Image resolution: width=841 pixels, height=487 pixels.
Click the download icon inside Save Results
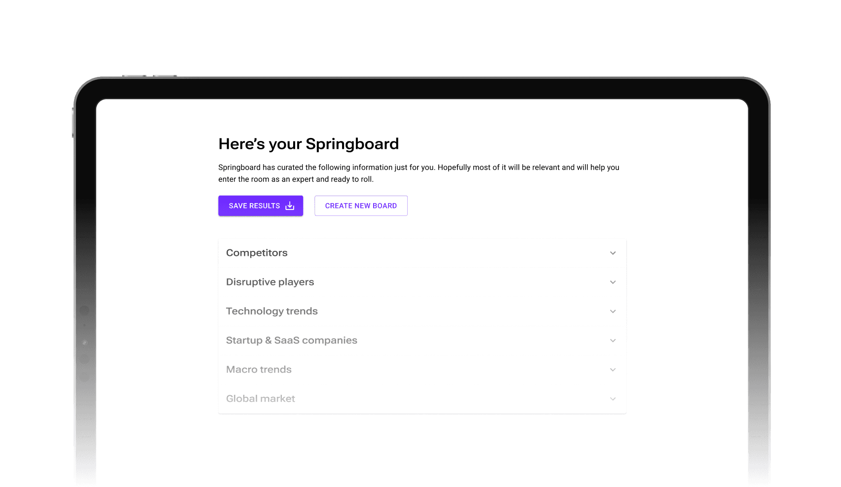click(x=289, y=206)
